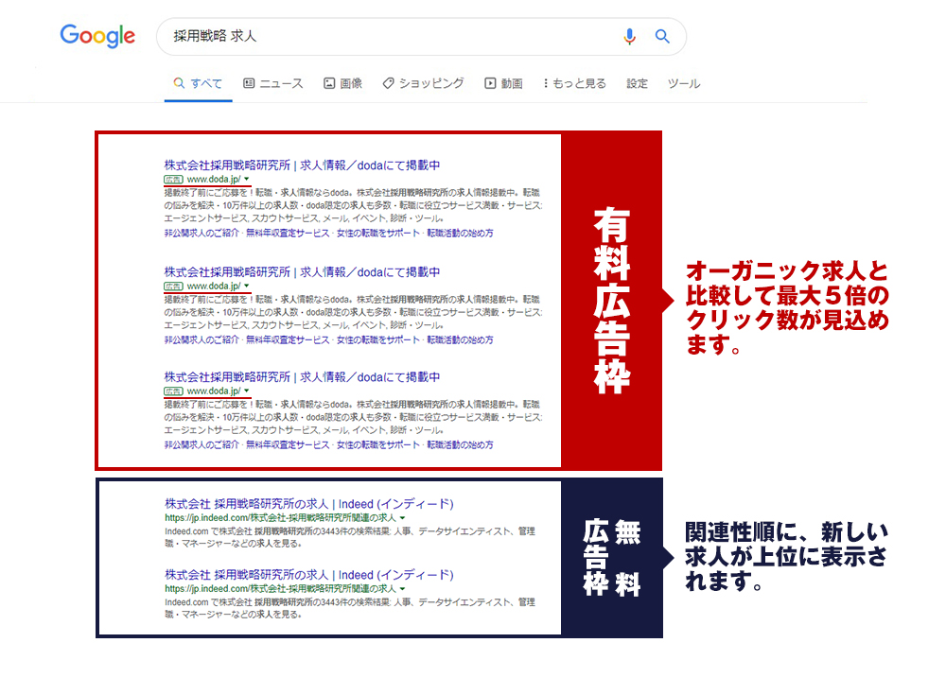946x695 pixels.
Task: Click 女性の転職をサポート in the first doda ad
Action: tap(377, 233)
